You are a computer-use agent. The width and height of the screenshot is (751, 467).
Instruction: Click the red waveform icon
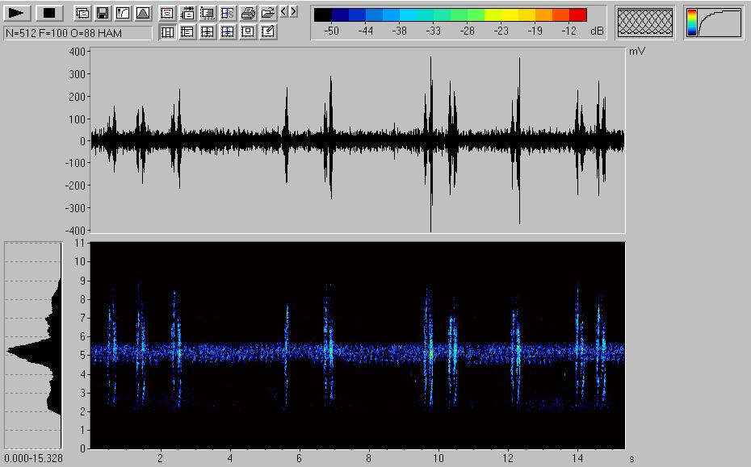(x=166, y=13)
